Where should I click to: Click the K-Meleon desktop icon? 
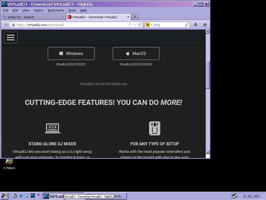(x=9, y=164)
